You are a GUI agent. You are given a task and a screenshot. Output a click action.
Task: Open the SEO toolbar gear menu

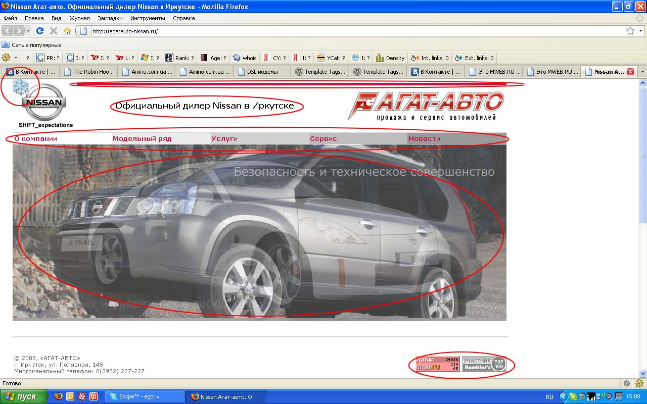(6, 58)
